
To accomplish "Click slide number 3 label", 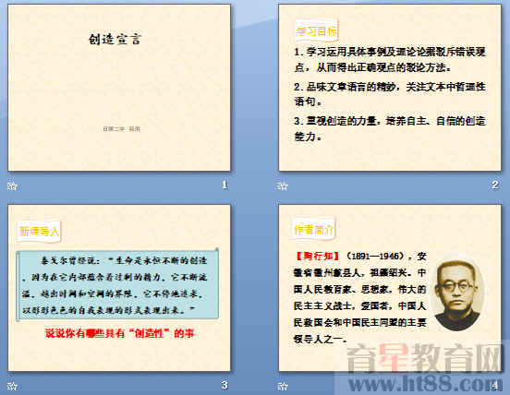I will (225, 385).
